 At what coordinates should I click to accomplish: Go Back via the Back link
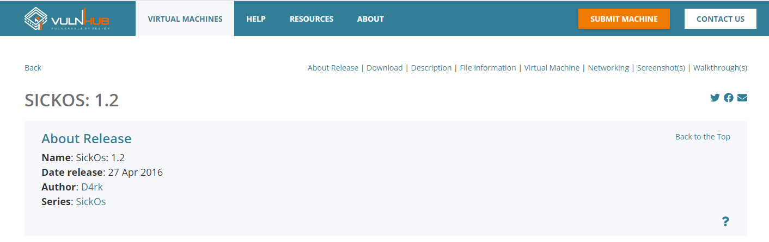coord(33,68)
